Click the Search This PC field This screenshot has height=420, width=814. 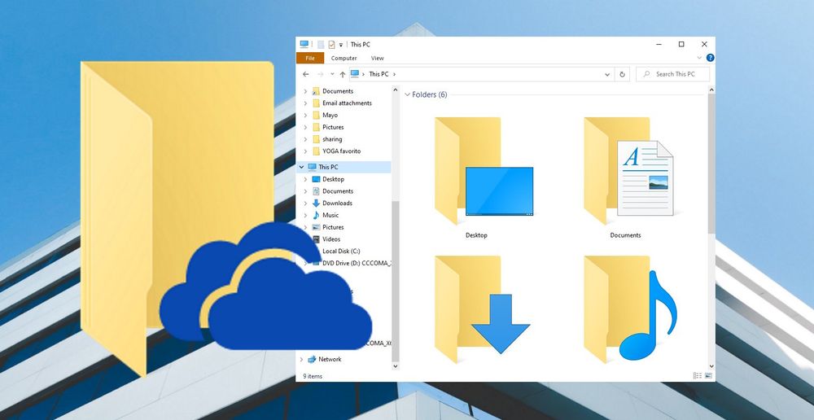click(x=673, y=74)
